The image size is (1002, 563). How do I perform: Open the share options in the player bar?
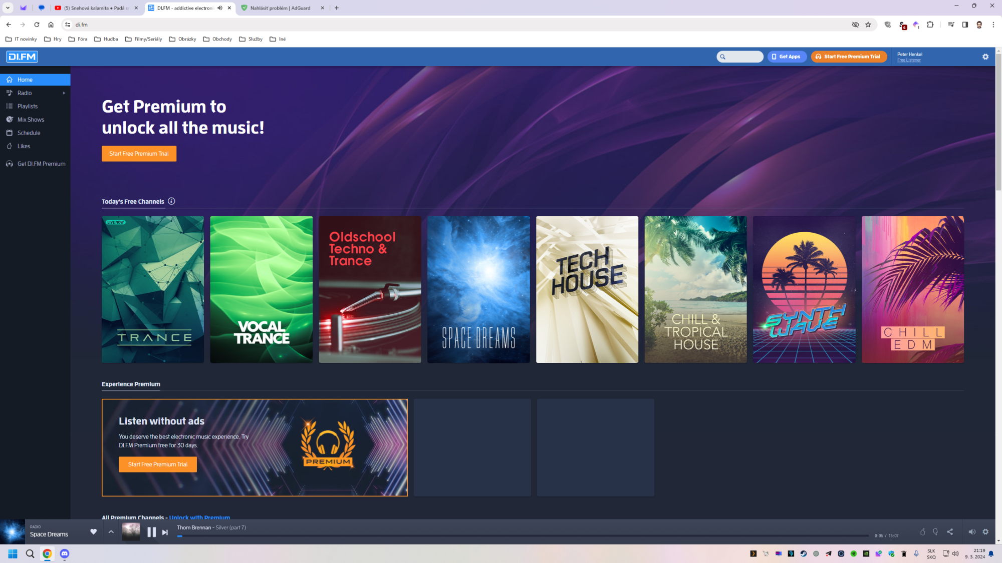(x=949, y=532)
